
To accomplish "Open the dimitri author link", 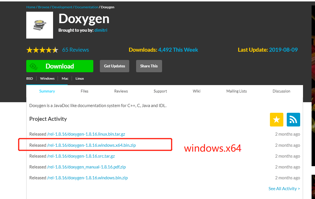I will [101, 30].
